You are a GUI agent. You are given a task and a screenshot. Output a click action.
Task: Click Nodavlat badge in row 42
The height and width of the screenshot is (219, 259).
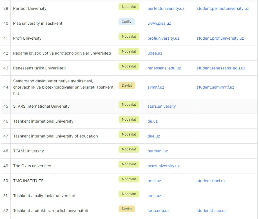coord(129,51)
